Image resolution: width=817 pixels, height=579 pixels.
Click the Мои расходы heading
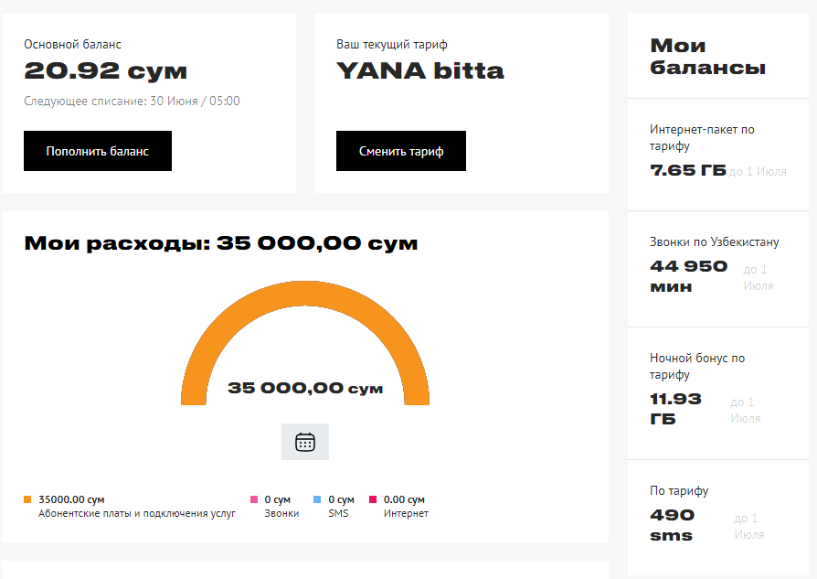coord(221,243)
